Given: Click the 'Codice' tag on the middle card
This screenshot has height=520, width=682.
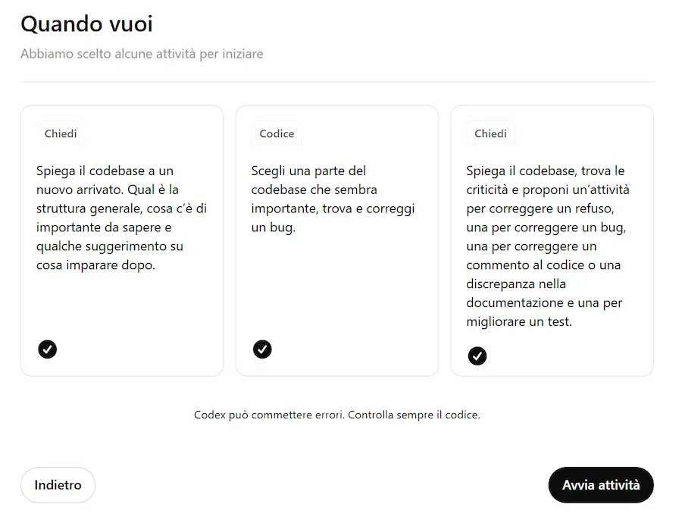Looking at the screenshot, I should tap(277, 133).
